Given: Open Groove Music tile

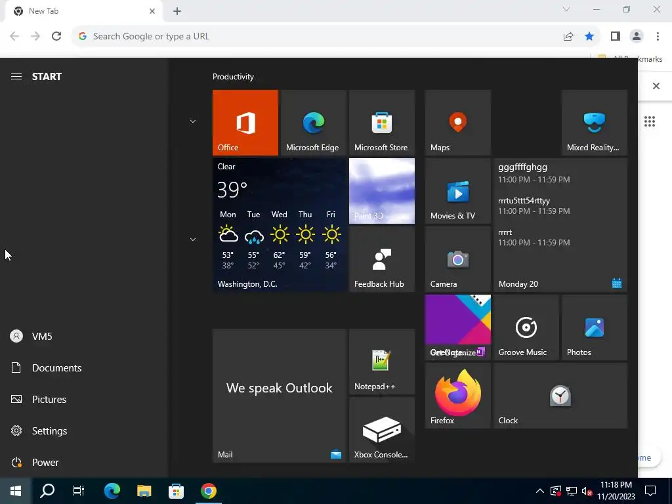Looking at the screenshot, I should click(x=526, y=327).
